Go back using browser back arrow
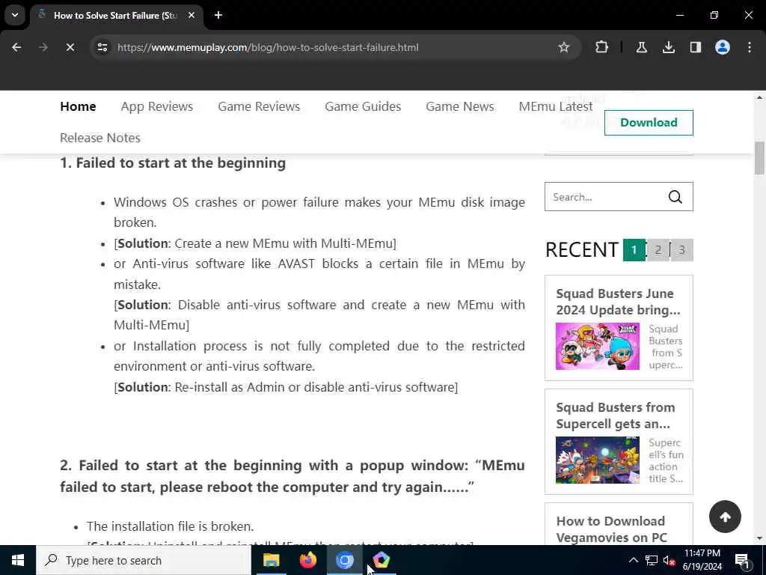This screenshot has height=575, width=766. pyautogui.click(x=16, y=47)
